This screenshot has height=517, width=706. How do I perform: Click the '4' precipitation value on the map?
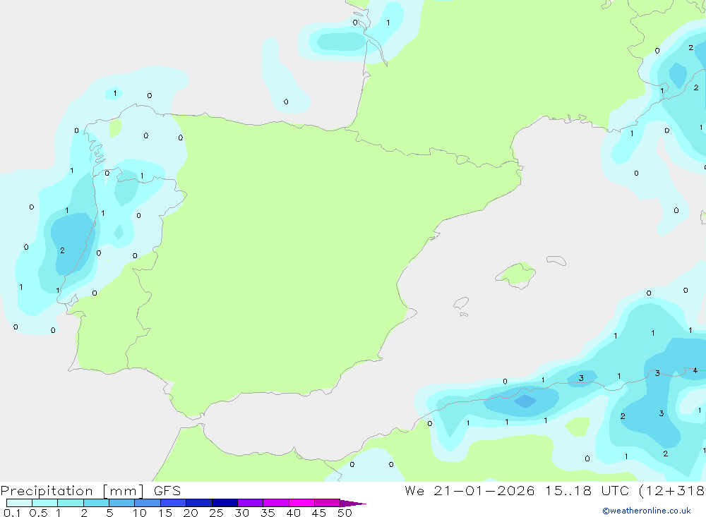pyautogui.click(x=695, y=370)
